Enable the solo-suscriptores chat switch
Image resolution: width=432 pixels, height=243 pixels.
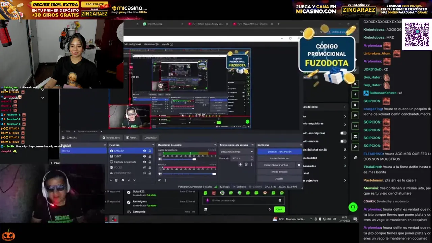(343, 133)
